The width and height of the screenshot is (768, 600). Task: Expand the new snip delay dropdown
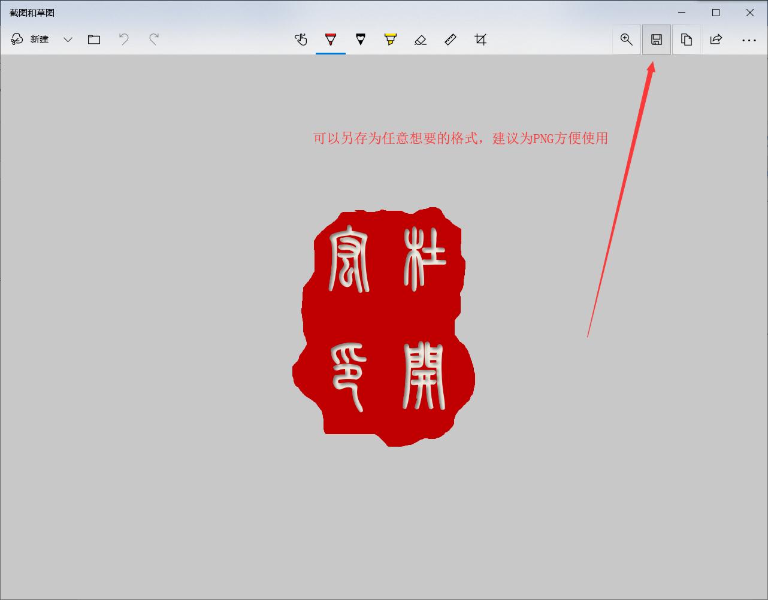point(68,40)
